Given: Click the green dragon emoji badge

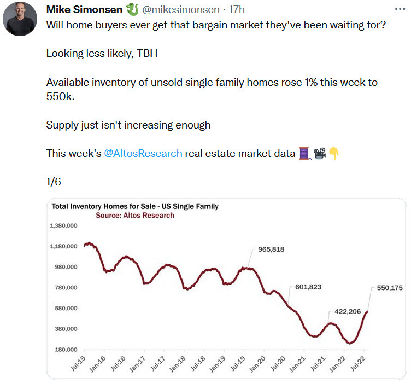Looking at the screenshot, I should click(x=132, y=9).
